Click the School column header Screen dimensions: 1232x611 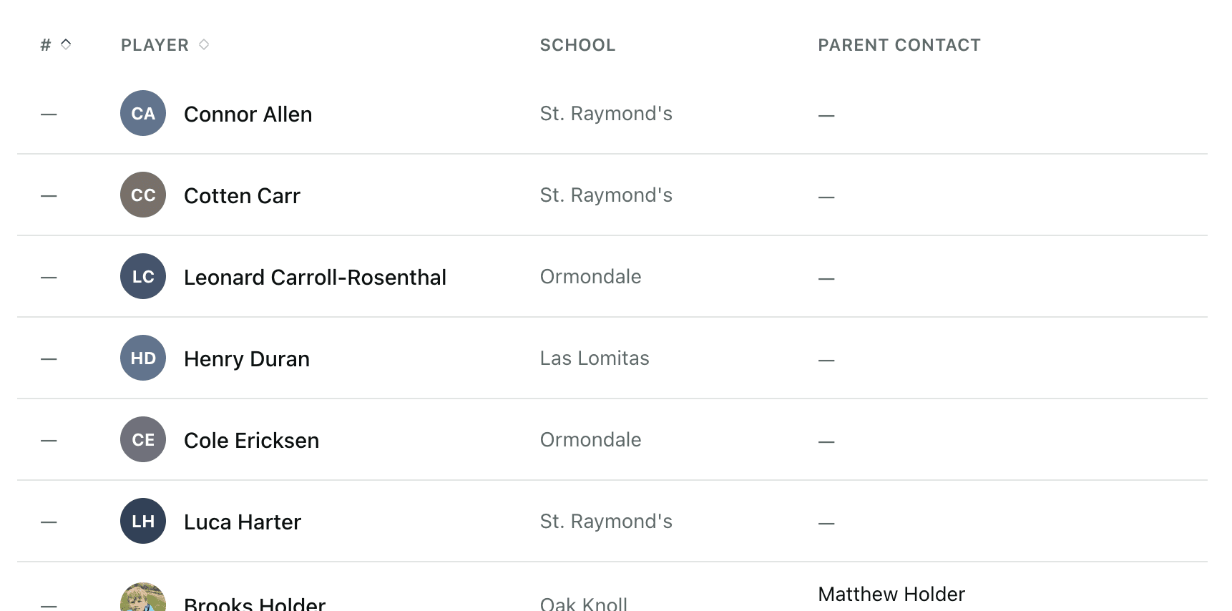(x=577, y=45)
